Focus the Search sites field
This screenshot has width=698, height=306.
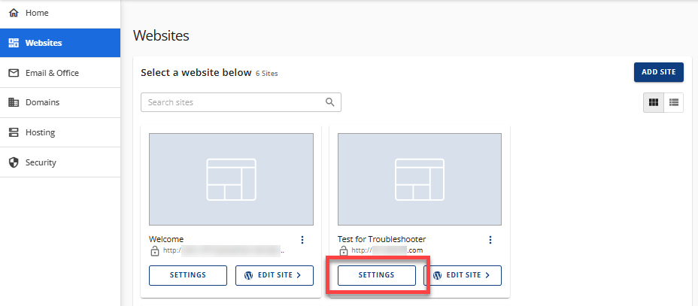tap(241, 102)
